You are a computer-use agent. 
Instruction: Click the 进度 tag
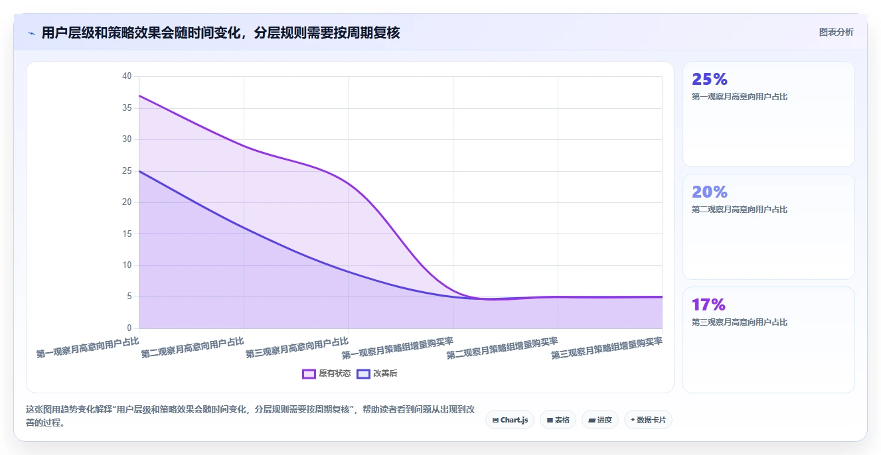coord(600,420)
